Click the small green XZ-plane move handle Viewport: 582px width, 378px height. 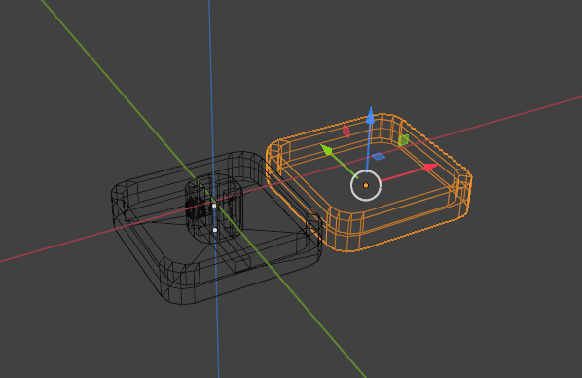(x=404, y=140)
